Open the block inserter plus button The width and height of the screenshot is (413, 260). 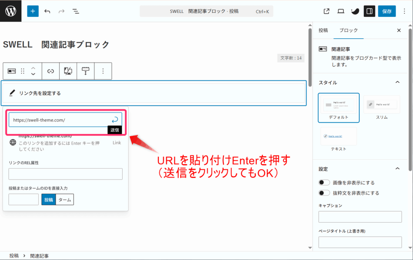(33, 11)
